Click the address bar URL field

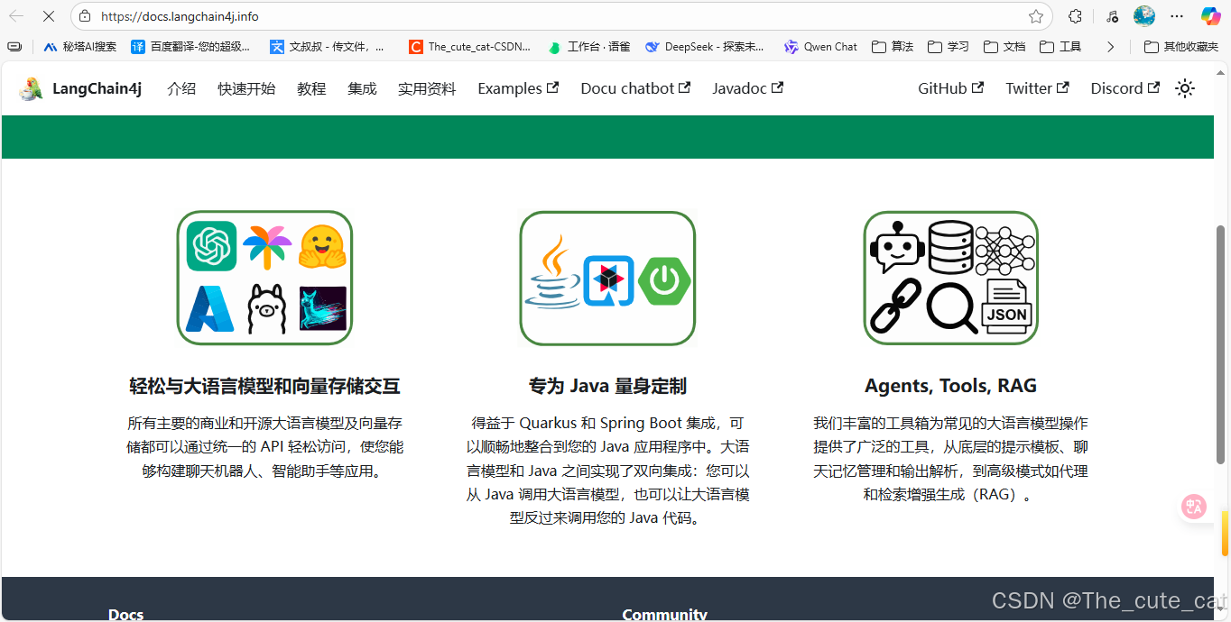click(x=560, y=16)
